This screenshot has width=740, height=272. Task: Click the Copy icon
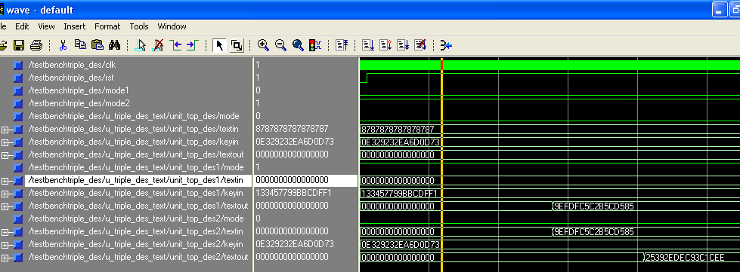[x=81, y=44]
